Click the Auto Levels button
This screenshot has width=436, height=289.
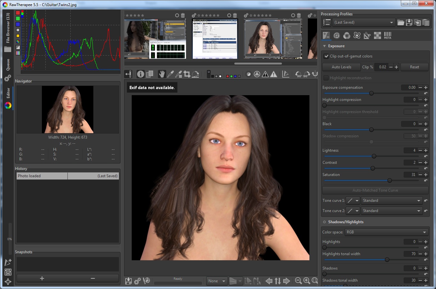341,67
